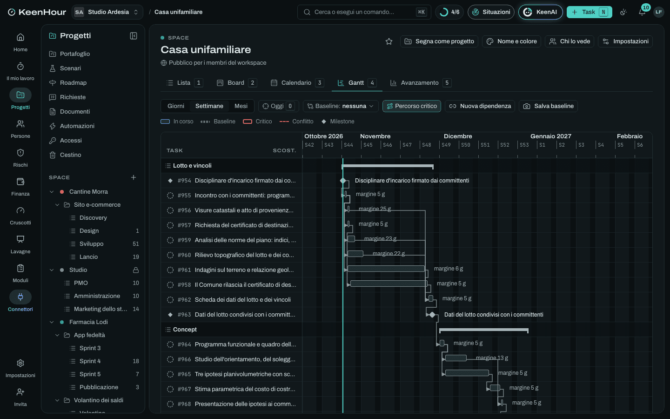Open the Calendario tab
The image size is (670, 419).
coord(297,83)
